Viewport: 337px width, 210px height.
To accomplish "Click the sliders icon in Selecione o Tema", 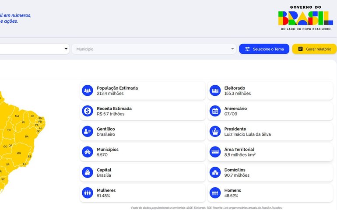I will tap(247, 49).
